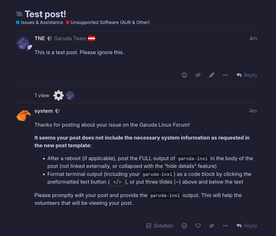
Task: Add emoji reaction to system post
Action: click(184, 226)
